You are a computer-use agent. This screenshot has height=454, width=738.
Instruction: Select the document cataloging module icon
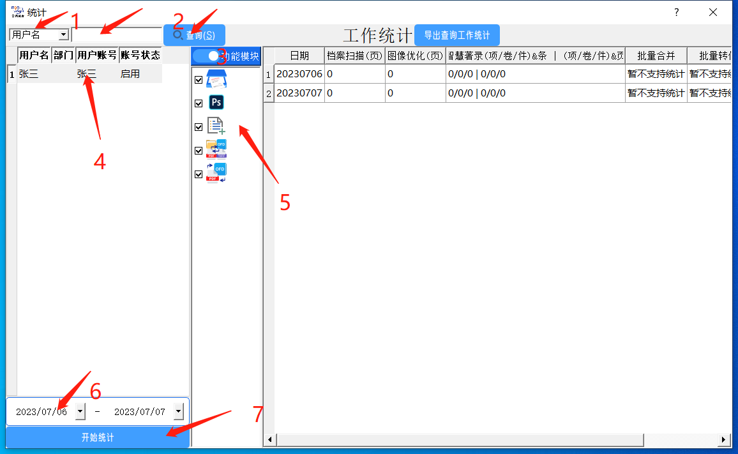[x=216, y=126]
